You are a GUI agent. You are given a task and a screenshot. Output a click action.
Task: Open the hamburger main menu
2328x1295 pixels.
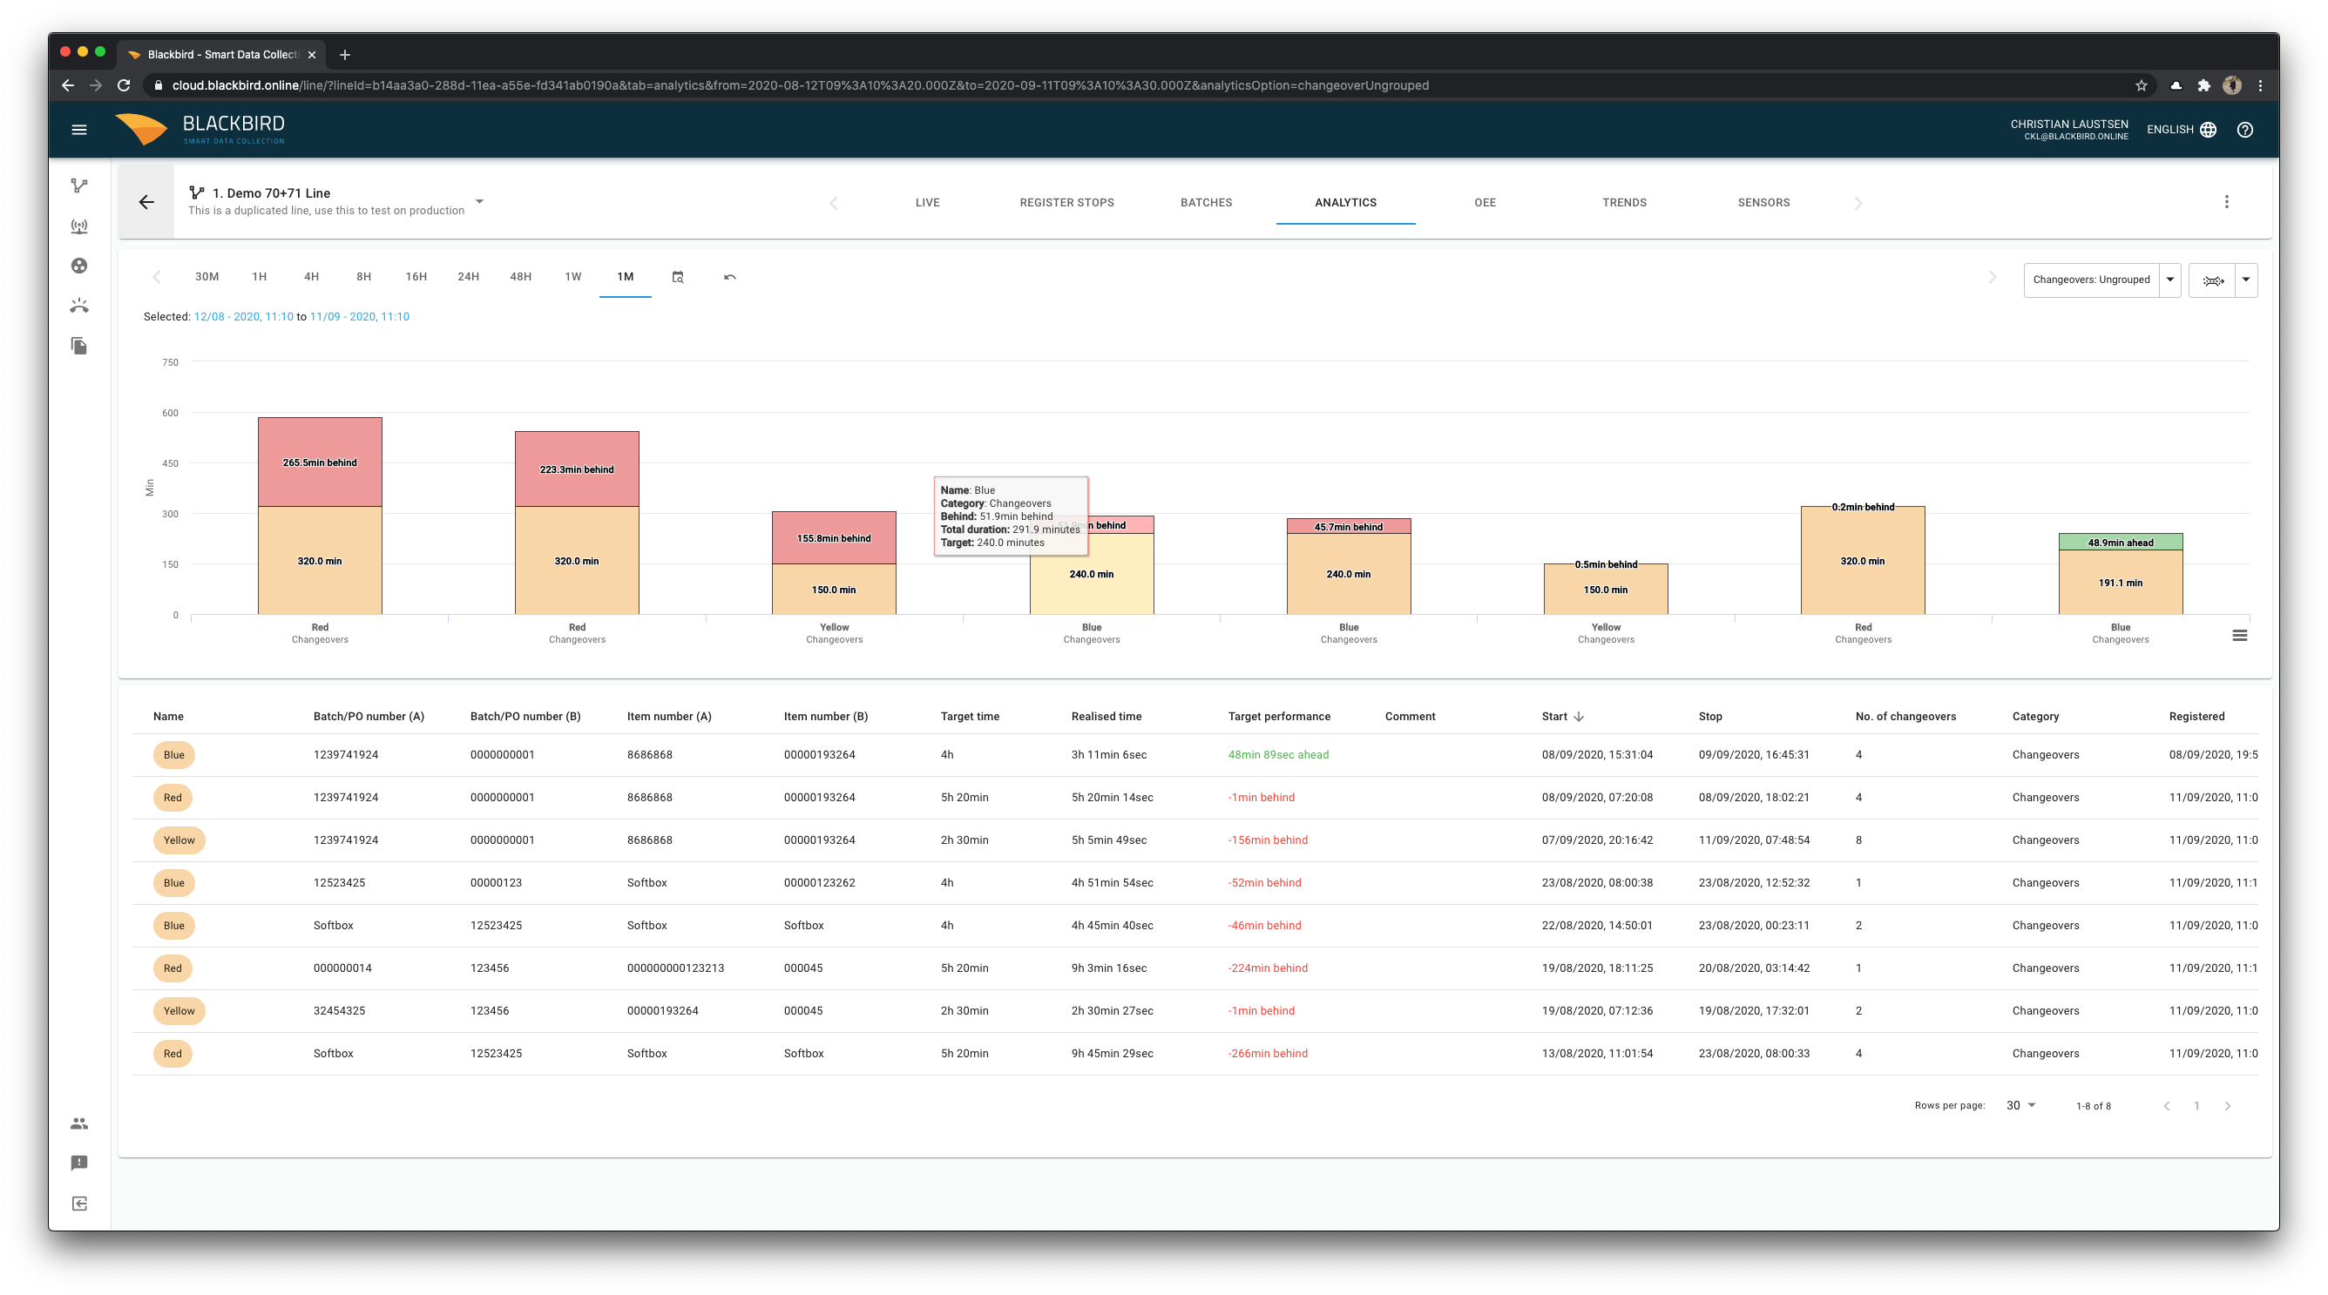78,130
